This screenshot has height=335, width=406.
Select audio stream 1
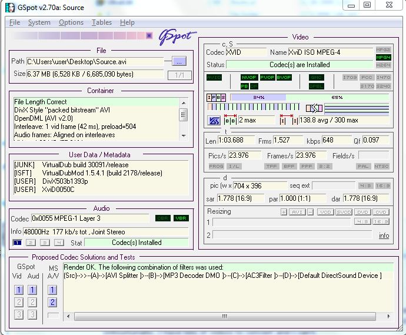point(17,243)
